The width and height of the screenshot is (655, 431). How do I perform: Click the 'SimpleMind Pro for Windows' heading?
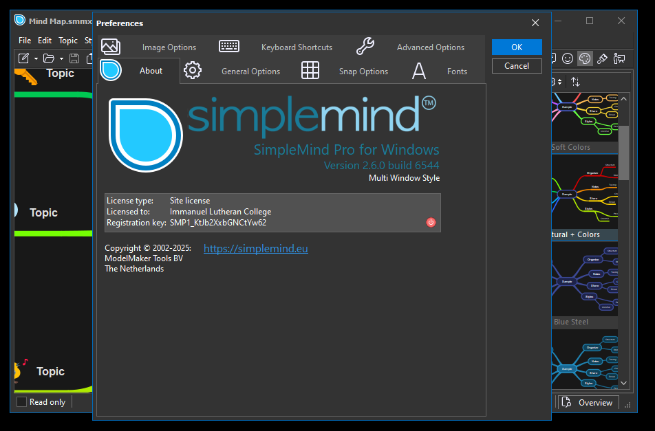346,149
